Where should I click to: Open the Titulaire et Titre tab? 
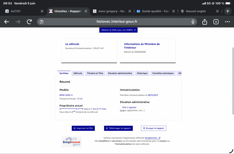[x=95, y=73]
